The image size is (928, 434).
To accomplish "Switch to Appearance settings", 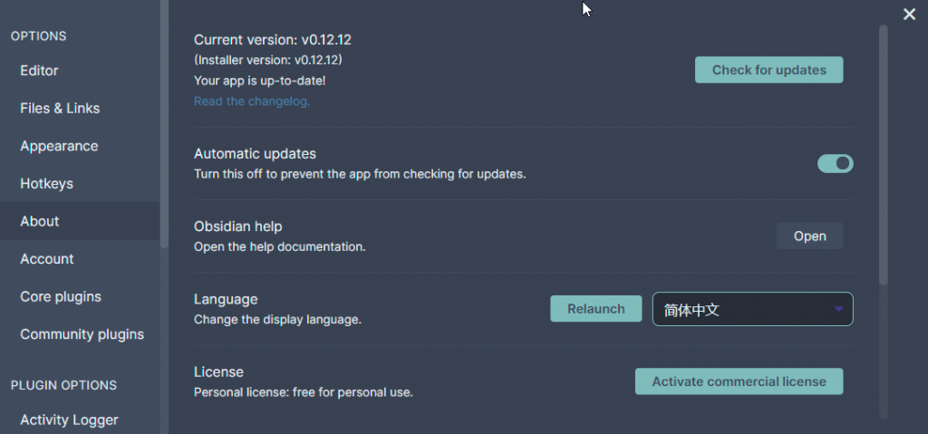I will 59,146.
